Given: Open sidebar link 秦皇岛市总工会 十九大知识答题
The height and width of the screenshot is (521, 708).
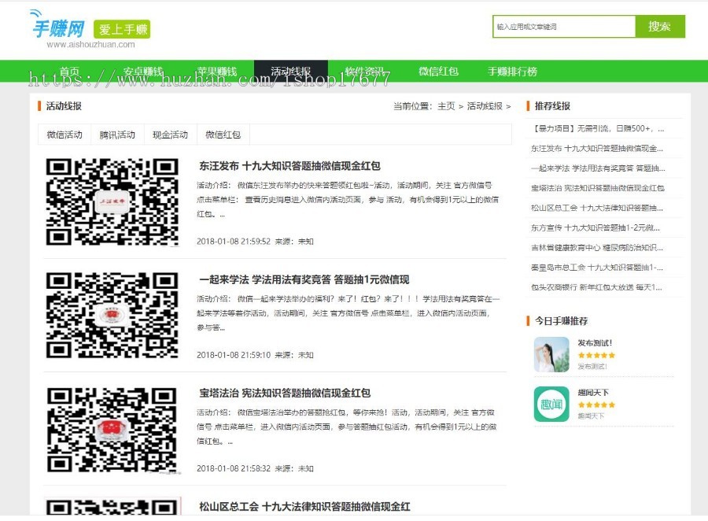Looking at the screenshot, I should point(597,268).
